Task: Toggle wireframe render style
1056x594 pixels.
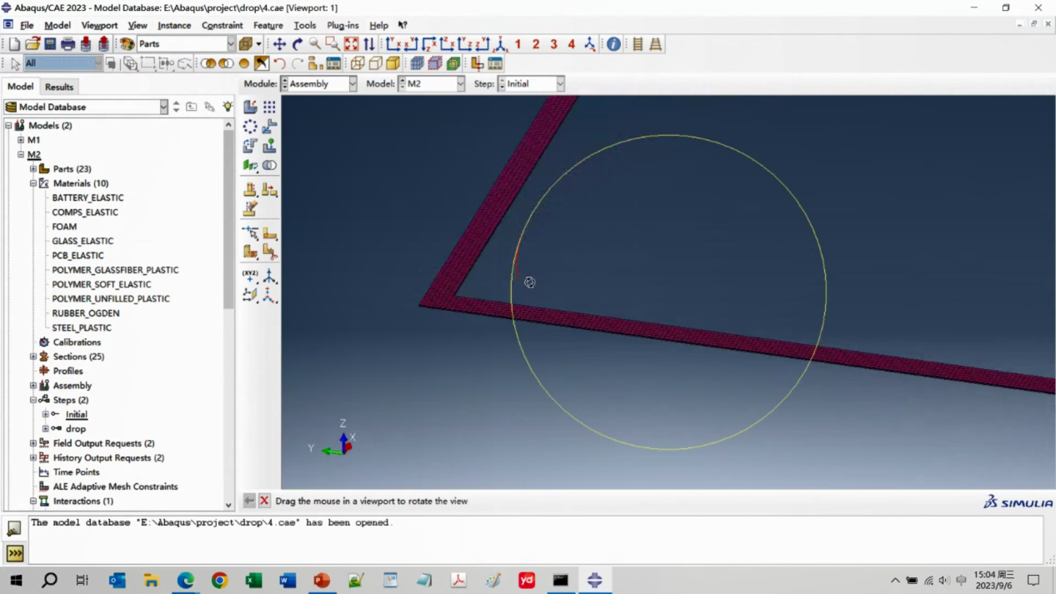Action: pos(358,63)
